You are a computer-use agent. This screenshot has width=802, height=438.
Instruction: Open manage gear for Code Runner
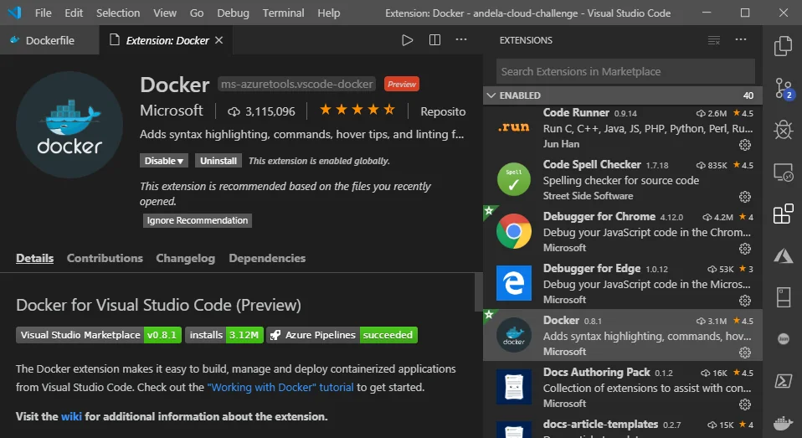tap(745, 145)
